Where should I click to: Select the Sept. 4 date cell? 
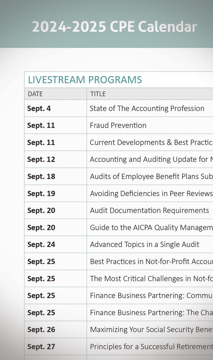pyautogui.click(x=39, y=108)
